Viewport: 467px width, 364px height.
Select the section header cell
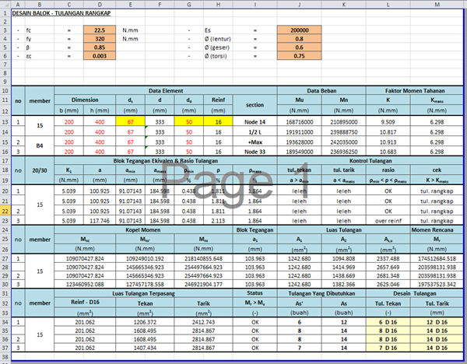point(255,105)
